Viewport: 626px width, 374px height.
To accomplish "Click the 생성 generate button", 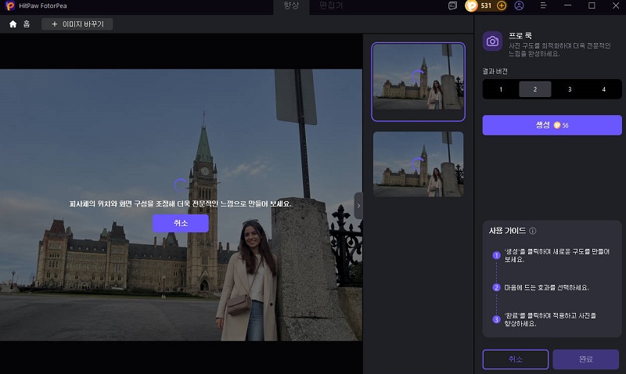I will coord(552,125).
